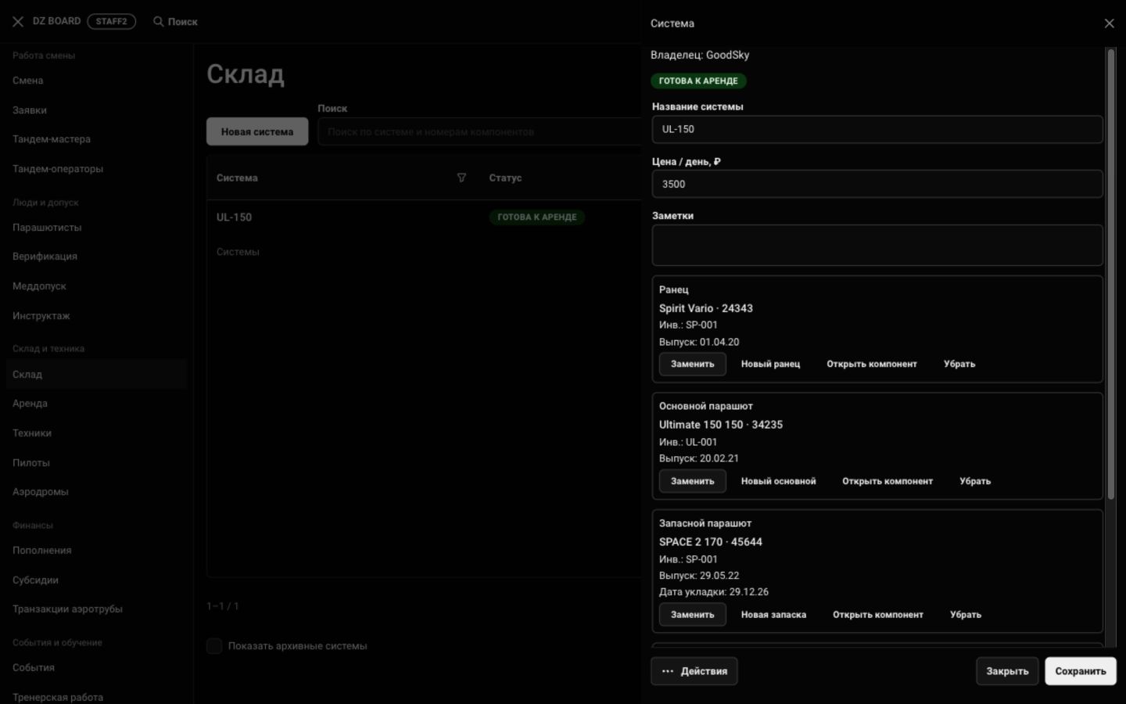The width and height of the screenshot is (1126, 704).
Task: Click into the Заметки notes textarea
Action: (877, 246)
